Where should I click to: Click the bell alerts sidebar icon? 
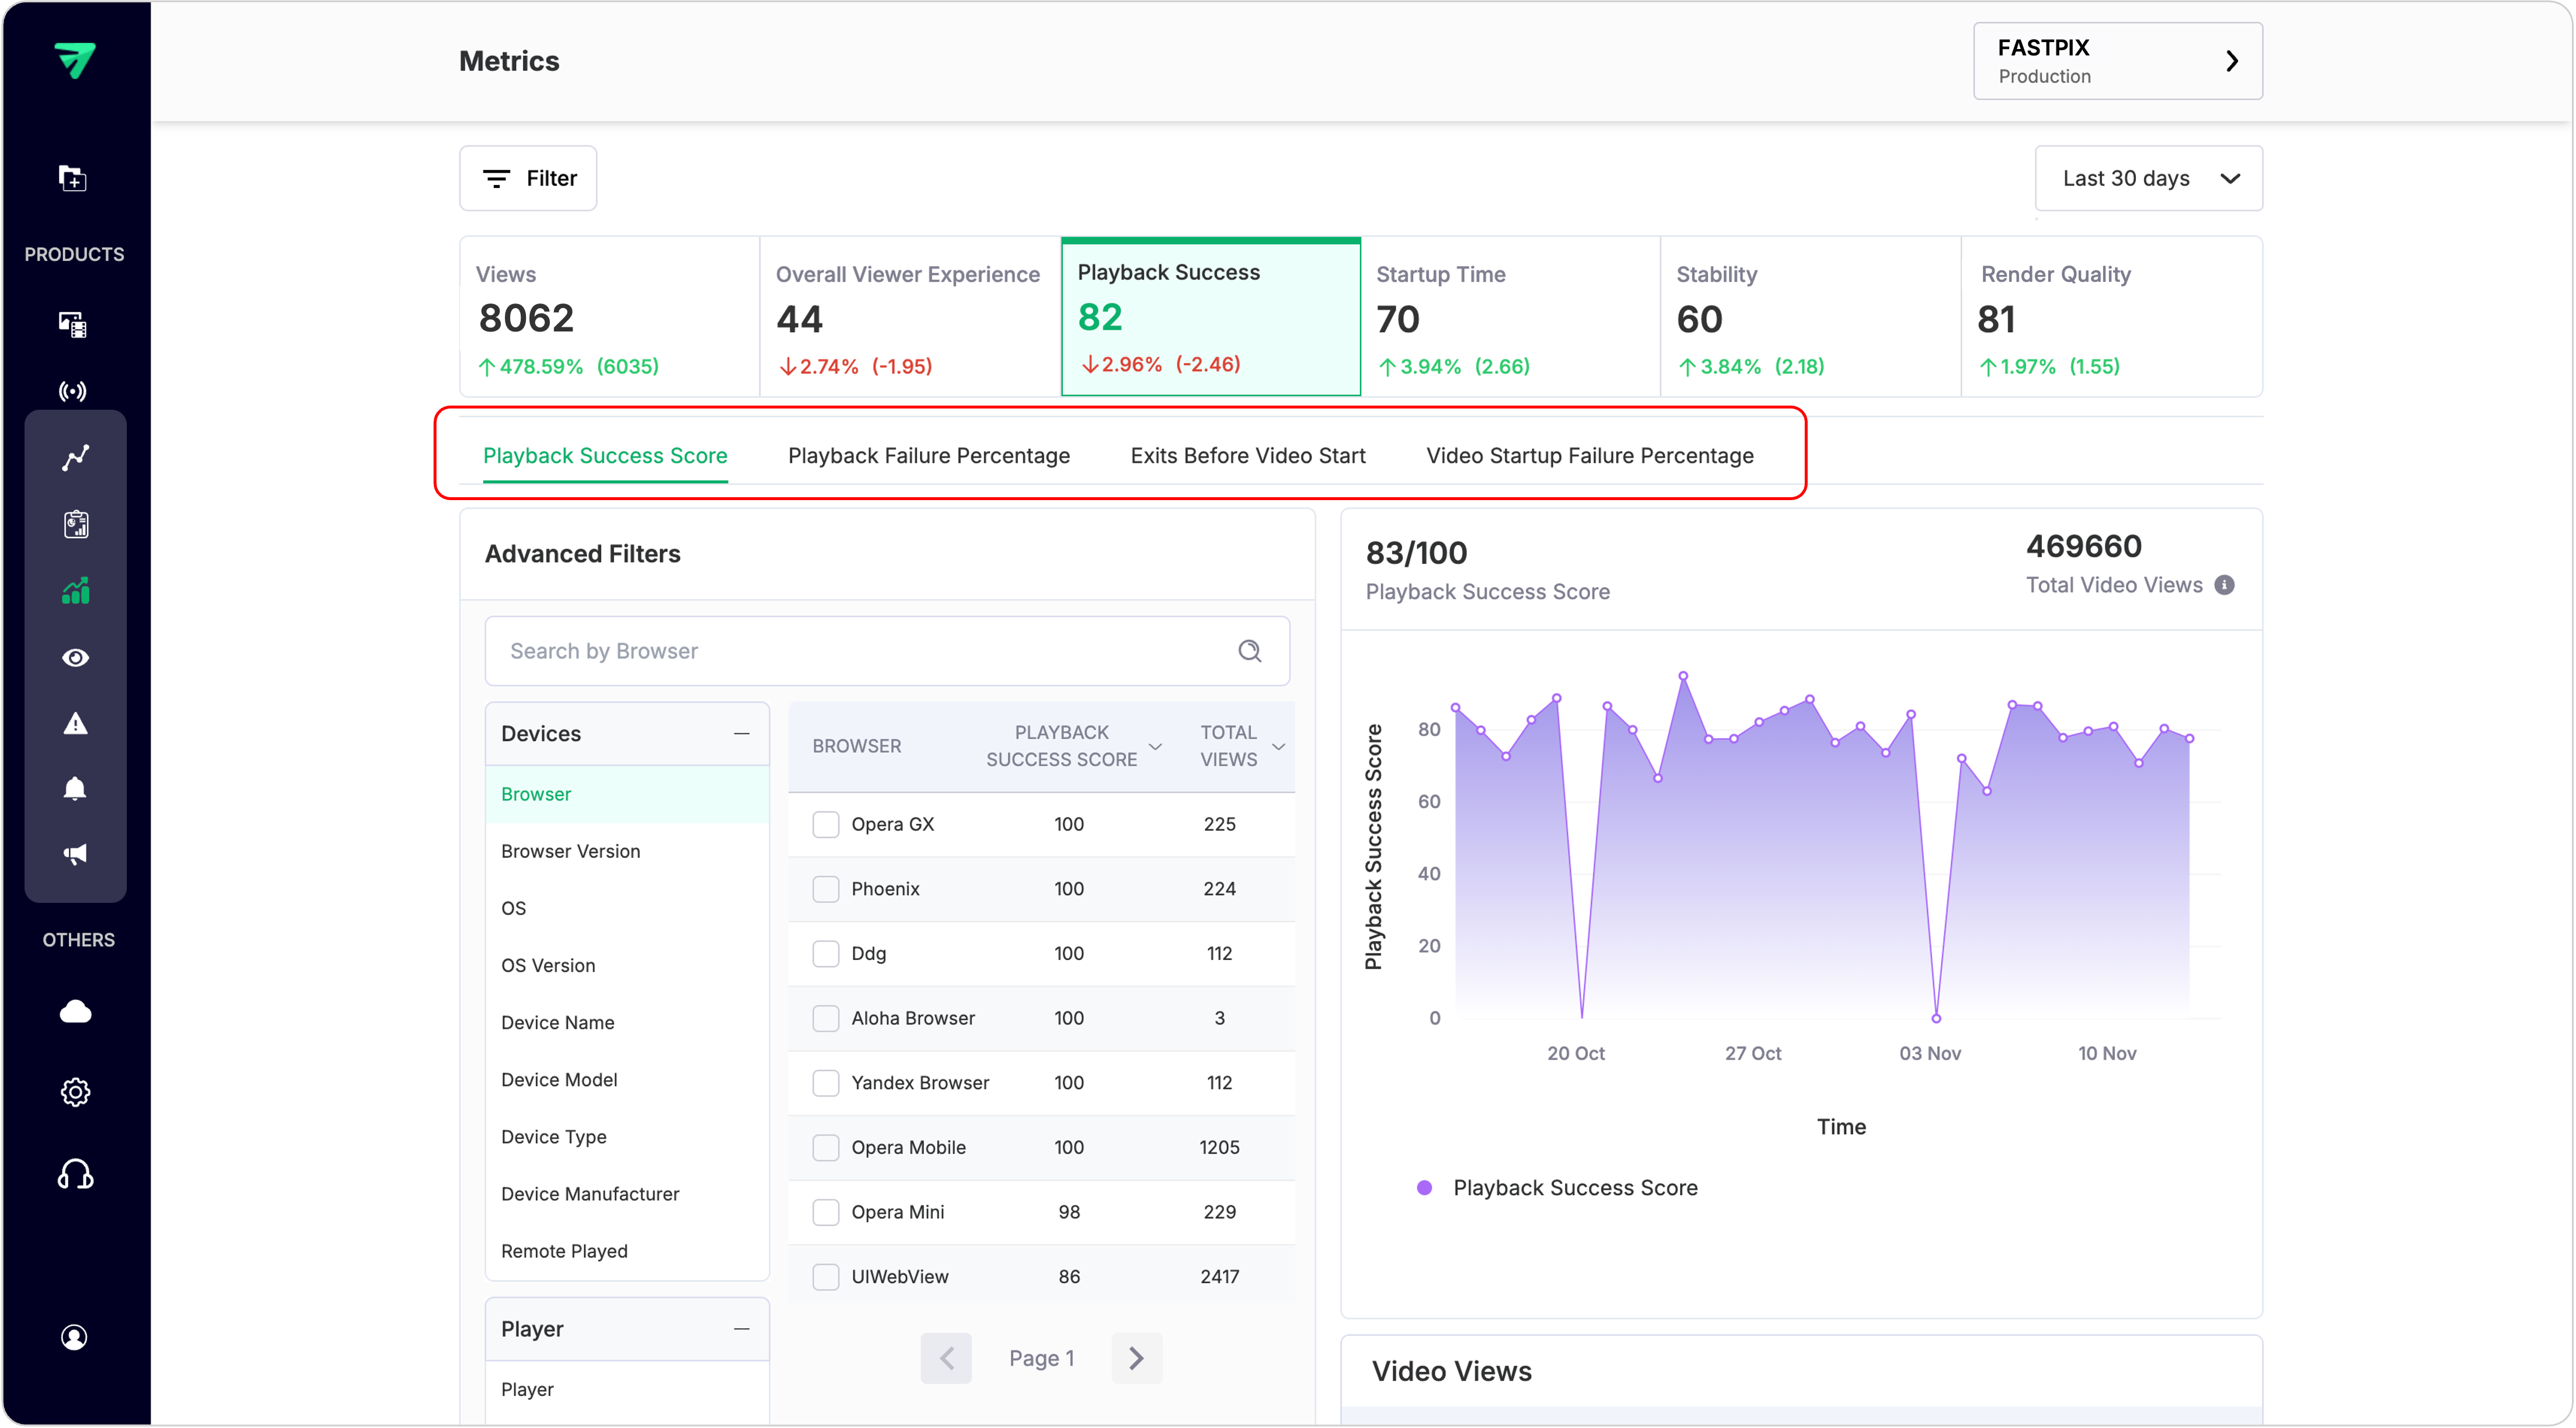coord(75,788)
